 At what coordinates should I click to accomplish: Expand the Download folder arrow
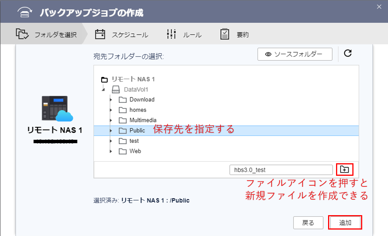pyautogui.click(x=111, y=100)
